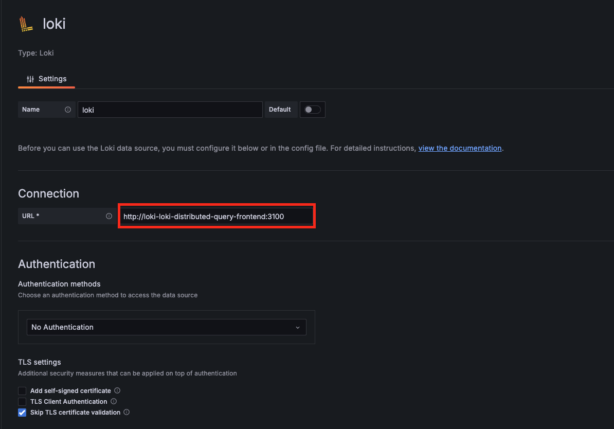Viewport: 614px width, 429px height.
Task: Click the chevron on the authentication dropdown
Action: click(298, 328)
